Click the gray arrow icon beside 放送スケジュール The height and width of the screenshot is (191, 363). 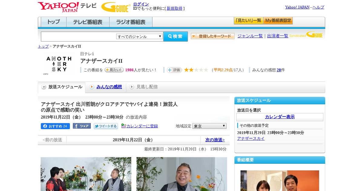pos(44,87)
